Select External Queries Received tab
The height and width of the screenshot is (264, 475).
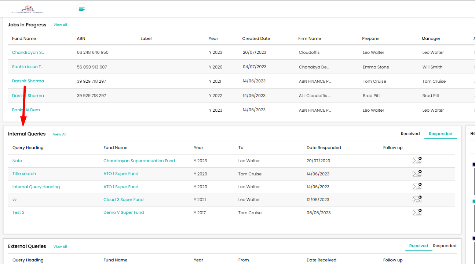(x=419, y=246)
